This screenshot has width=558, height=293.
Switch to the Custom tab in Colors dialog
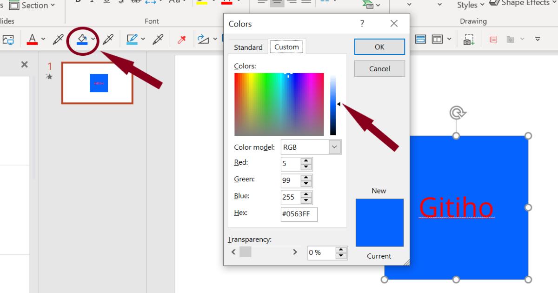pyautogui.click(x=286, y=47)
